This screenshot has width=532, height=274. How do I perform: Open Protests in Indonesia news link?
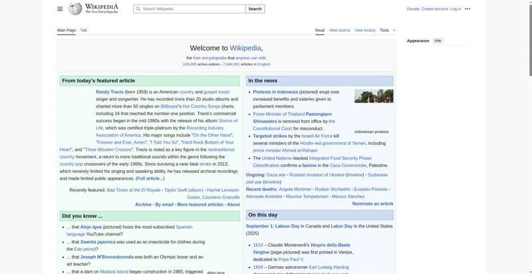point(275,92)
